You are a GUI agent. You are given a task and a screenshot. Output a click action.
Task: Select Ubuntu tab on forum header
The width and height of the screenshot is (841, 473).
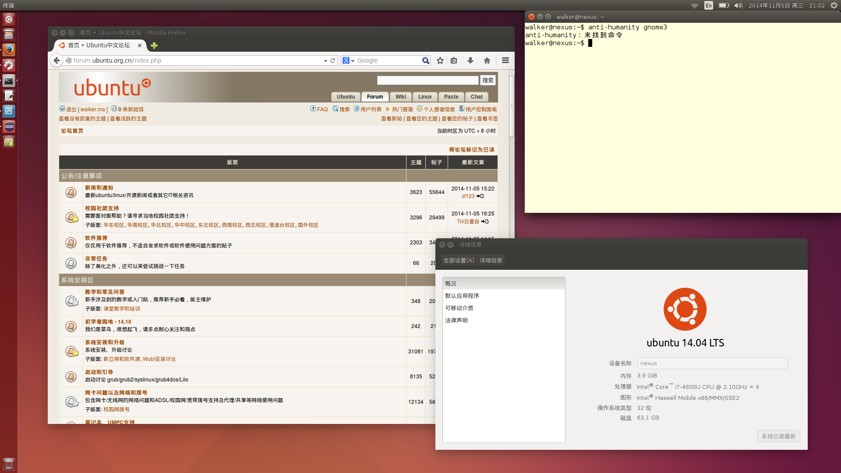pos(346,97)
